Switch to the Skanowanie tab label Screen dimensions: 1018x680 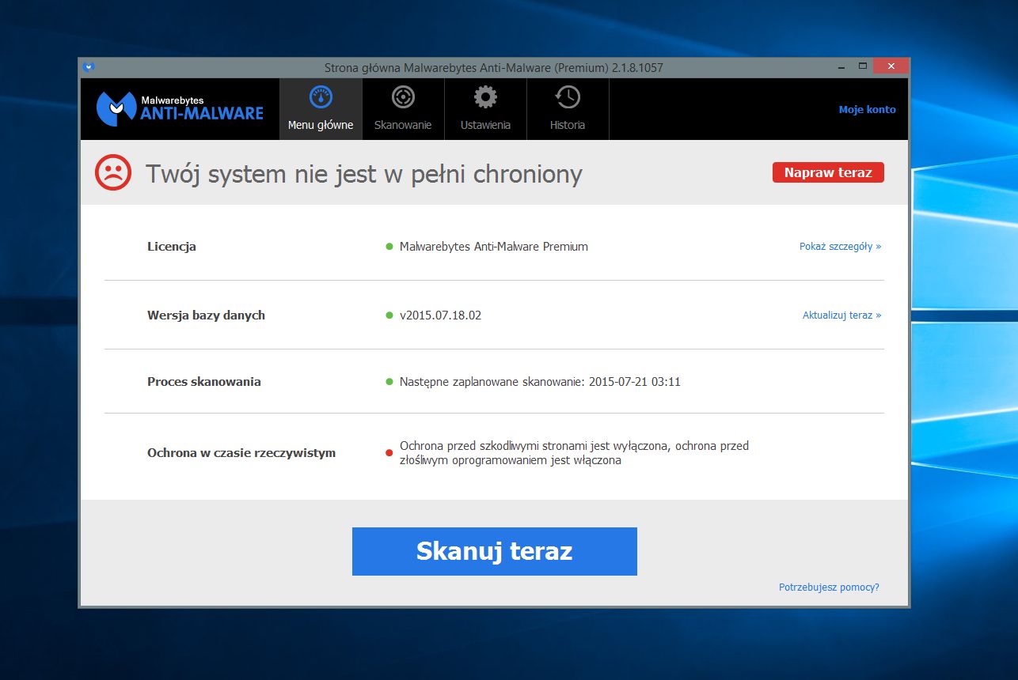click(403, 125)
